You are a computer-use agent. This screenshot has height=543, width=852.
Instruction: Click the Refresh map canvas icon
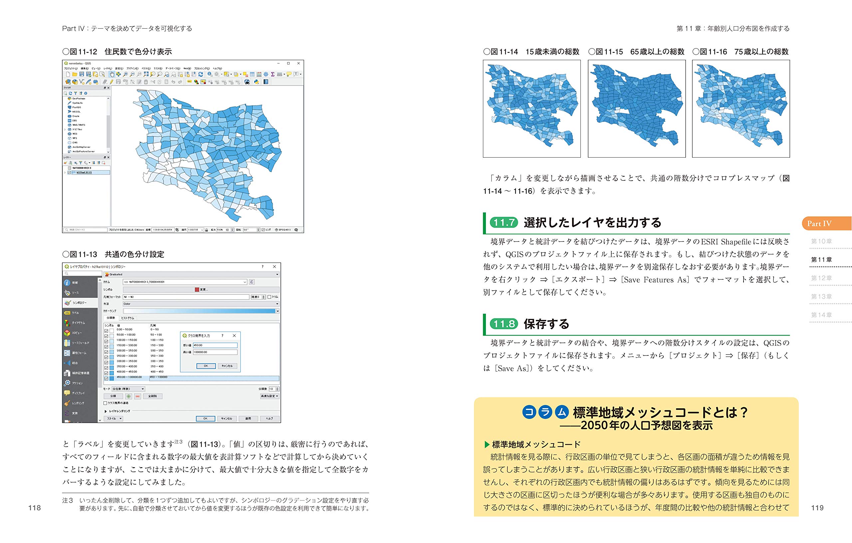click(201, 74)
